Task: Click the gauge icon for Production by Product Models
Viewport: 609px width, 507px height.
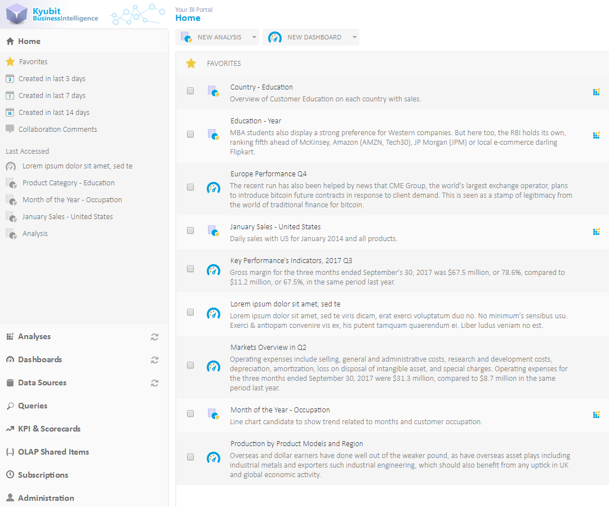Action: (x=213, y=458)
